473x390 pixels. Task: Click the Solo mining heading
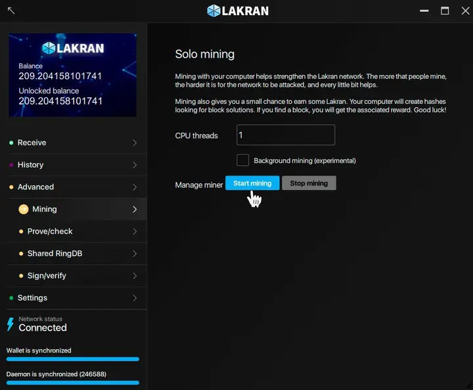204,55
